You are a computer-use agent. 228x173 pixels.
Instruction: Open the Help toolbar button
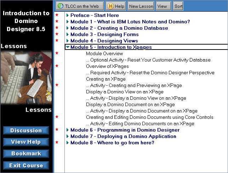click(x=116, y=6)
